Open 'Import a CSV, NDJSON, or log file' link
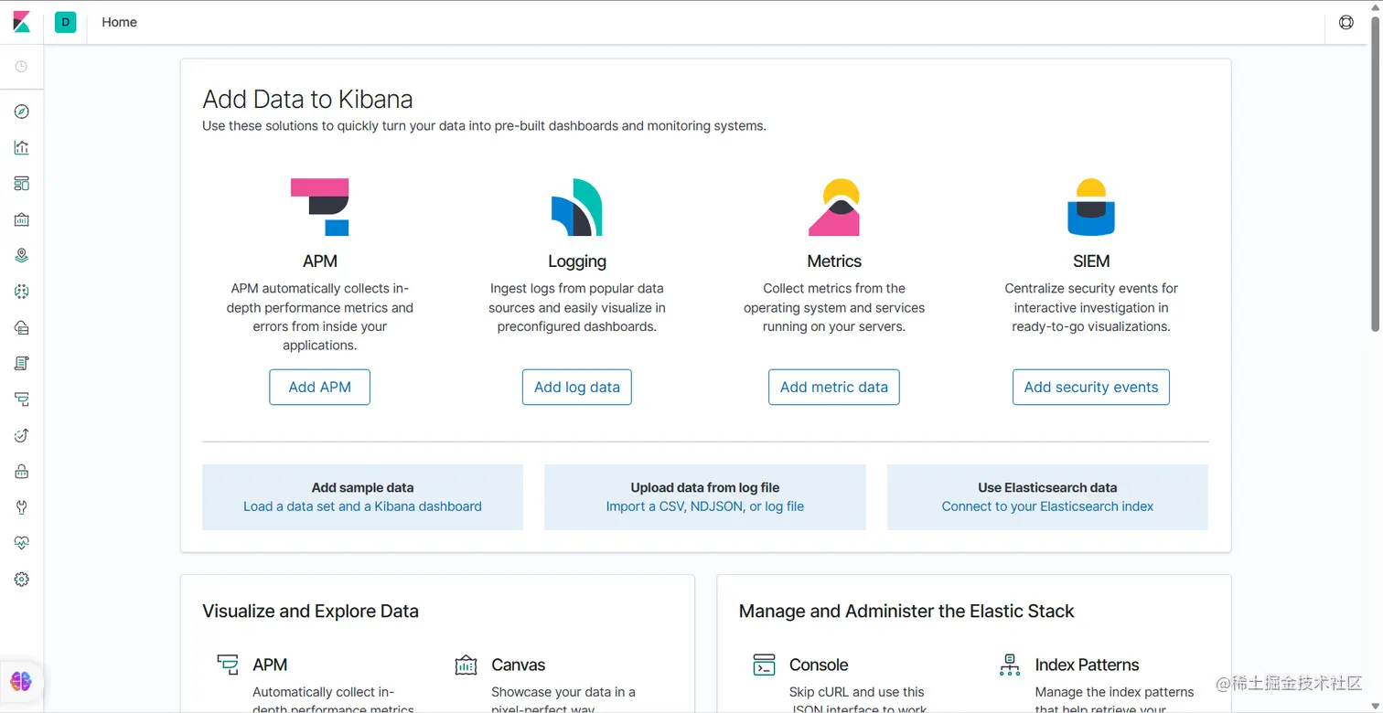 [704, 506]
